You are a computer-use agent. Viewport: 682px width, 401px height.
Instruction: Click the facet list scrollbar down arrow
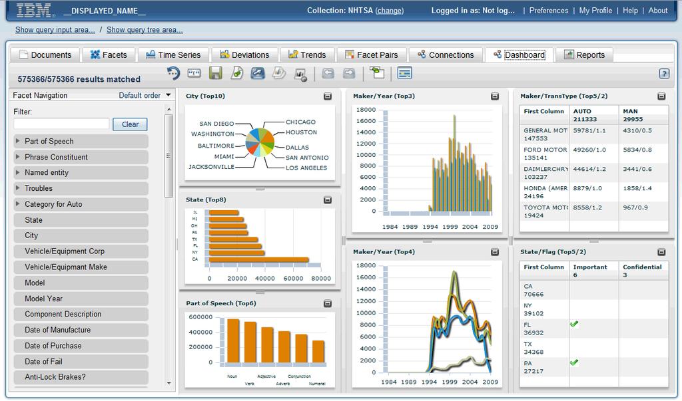point(169,383)
